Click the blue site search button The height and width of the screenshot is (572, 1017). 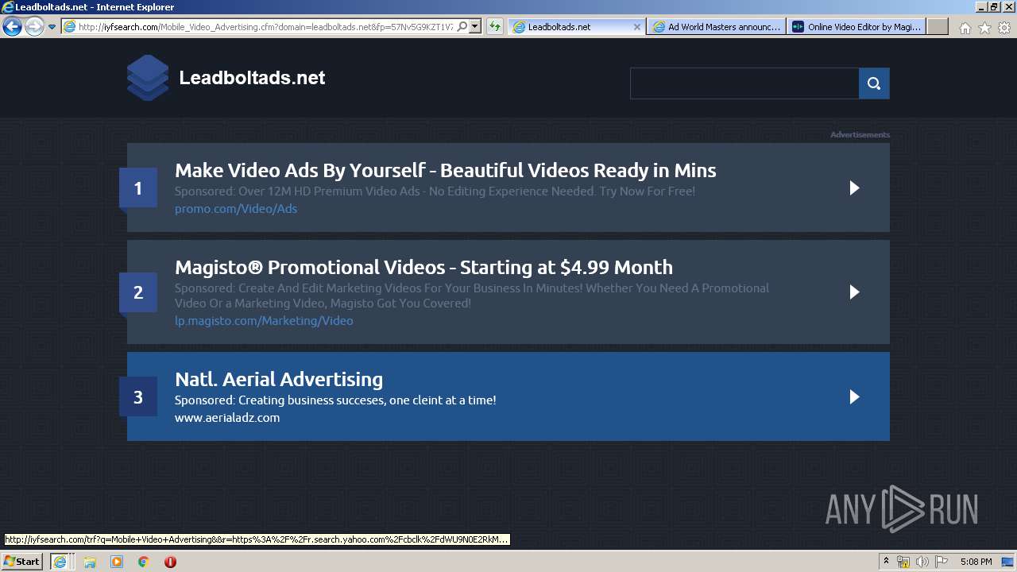(874, 83)
